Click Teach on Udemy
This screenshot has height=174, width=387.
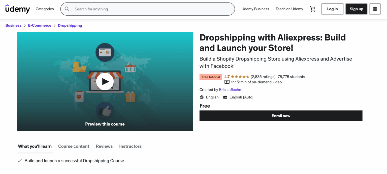[x=289, y=9]
